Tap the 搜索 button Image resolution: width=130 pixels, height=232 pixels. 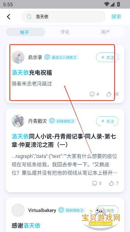tap(116, 17)
